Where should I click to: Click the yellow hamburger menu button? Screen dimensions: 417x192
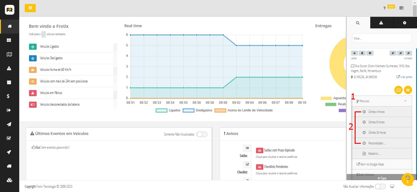pyautogui.click(x=30, y=8)
